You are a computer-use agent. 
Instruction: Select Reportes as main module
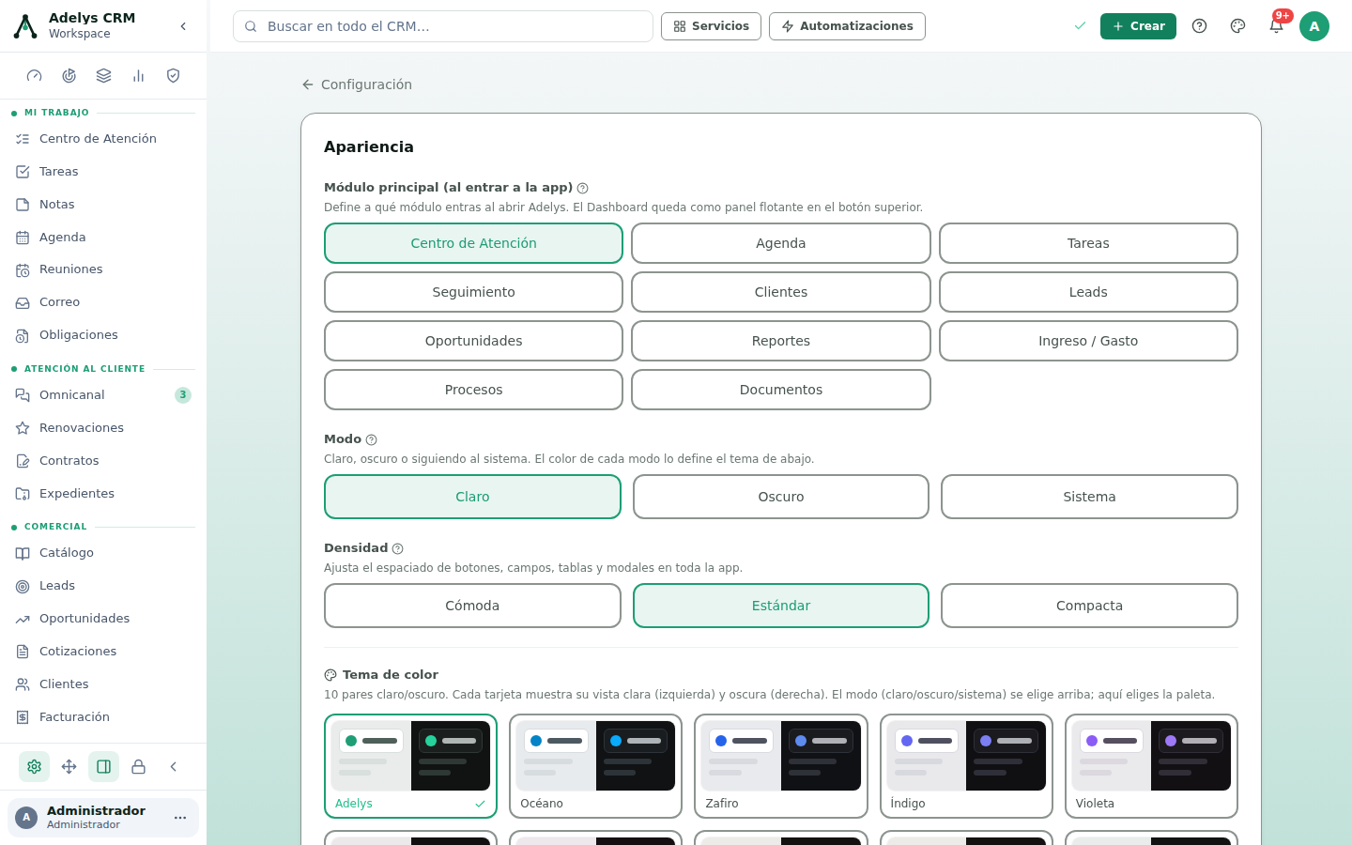(781, 341)
